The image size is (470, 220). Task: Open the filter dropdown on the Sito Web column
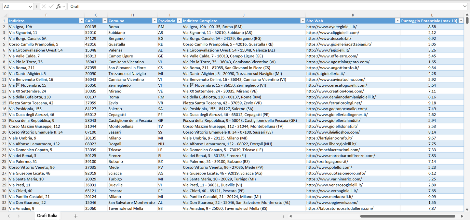coord(397,20)
